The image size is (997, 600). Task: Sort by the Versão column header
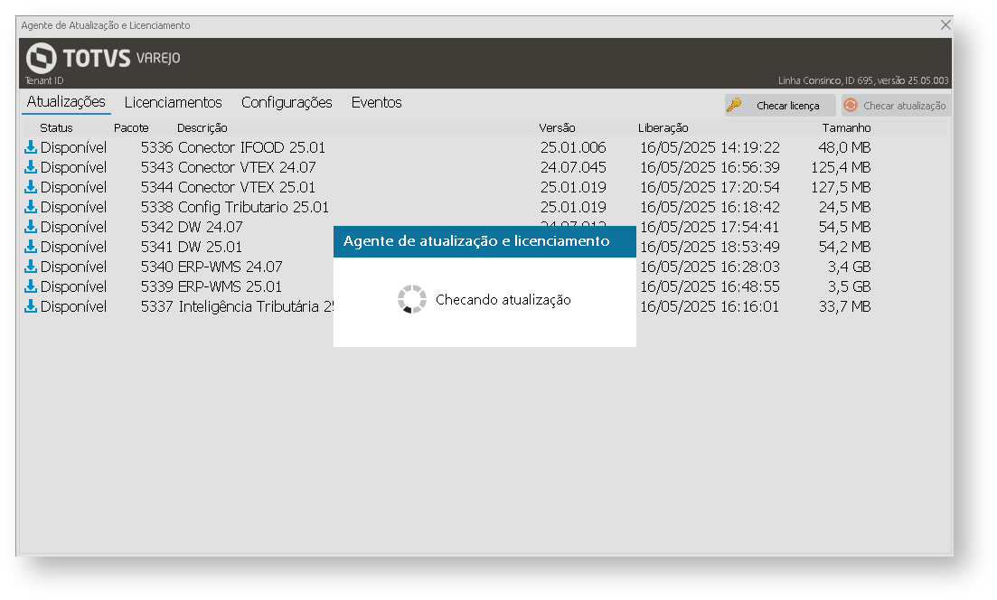pyautogui.click(x=557, y=127)
